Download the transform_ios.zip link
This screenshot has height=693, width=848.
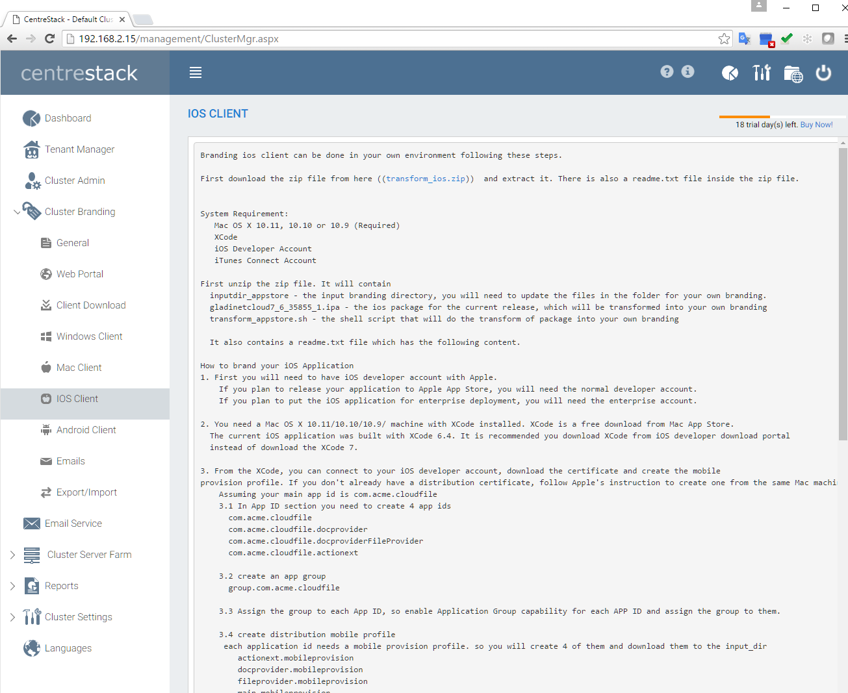(426, 179)
